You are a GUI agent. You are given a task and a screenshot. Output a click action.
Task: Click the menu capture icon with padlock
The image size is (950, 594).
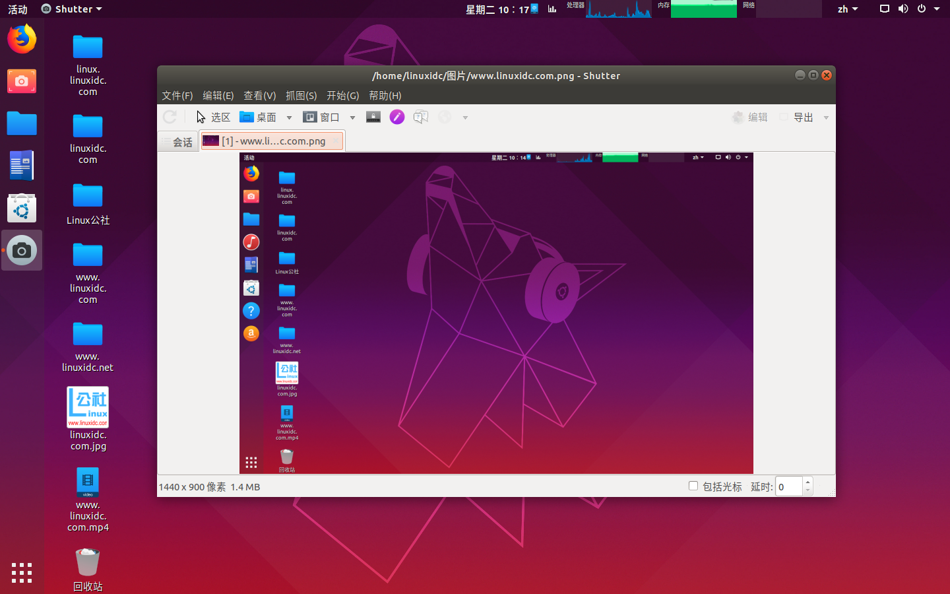[373, 117]
